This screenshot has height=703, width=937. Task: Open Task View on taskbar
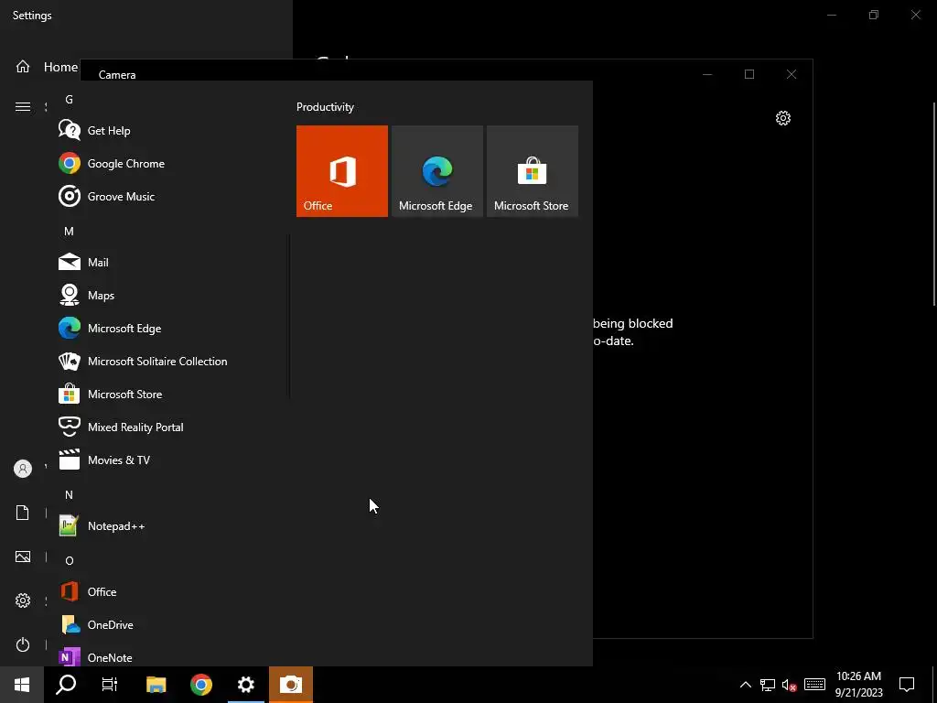click(110, 685)
